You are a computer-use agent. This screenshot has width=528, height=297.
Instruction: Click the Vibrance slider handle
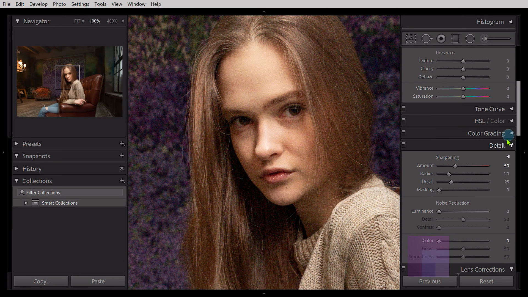point(463,89)
